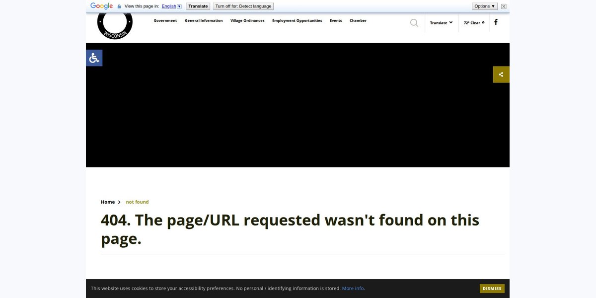This screenshot has height=298, width=596.
Task: Open the 72° Clear weather widget
Action: [474, 23]
